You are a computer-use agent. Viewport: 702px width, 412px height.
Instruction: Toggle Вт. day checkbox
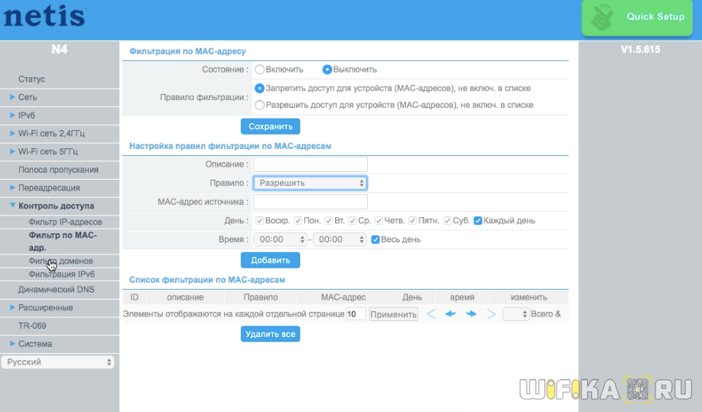329,221
